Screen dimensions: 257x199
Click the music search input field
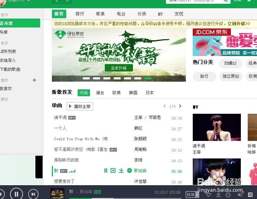(194, 1)
